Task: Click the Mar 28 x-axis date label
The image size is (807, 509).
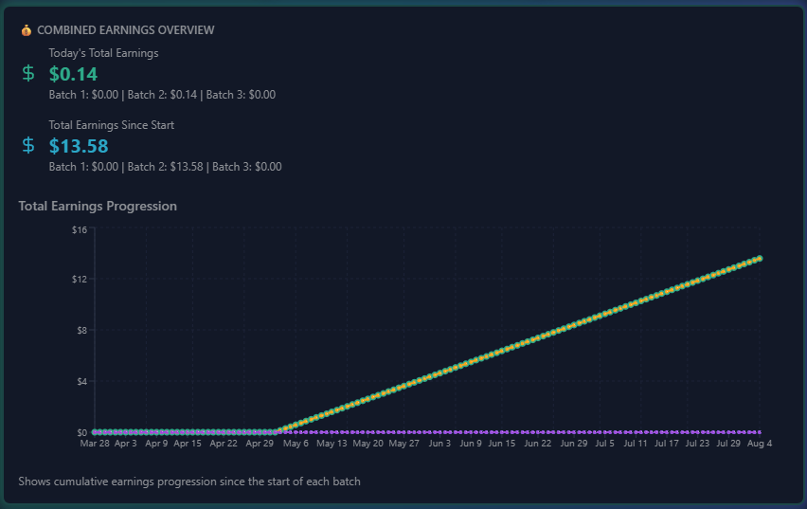Action: click(95, 443)
